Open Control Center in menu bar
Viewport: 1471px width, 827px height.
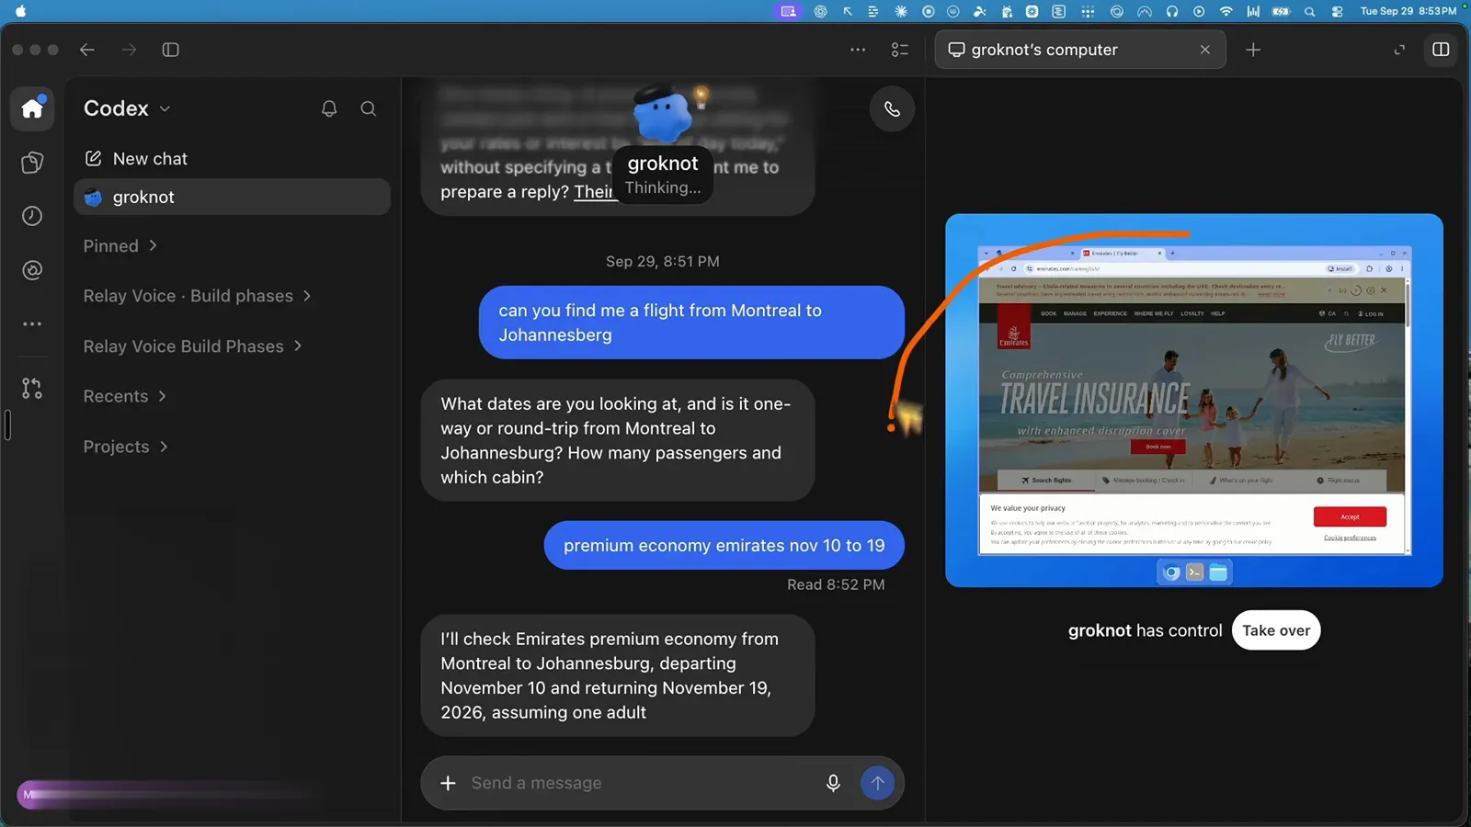1337,11
